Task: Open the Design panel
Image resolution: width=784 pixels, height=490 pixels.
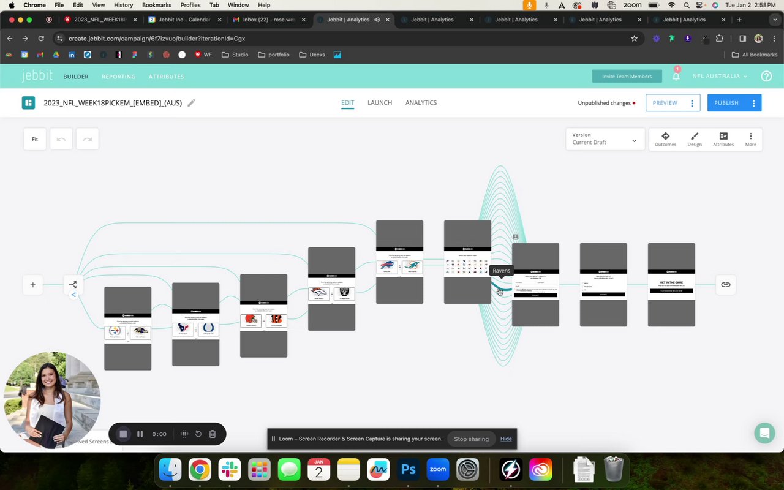Action: click(695, 139)
